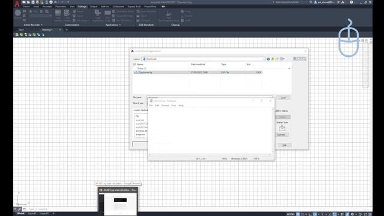Add a new drawing tab with plus
Screen dimensions: 384x216
click(x=67, y=29)
